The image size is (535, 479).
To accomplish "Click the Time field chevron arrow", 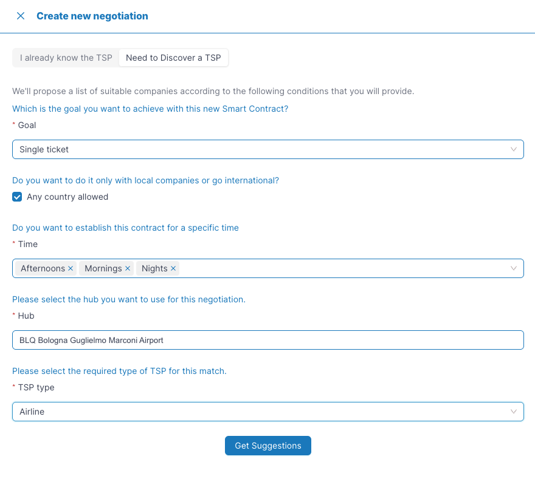I will click(514, 268).
